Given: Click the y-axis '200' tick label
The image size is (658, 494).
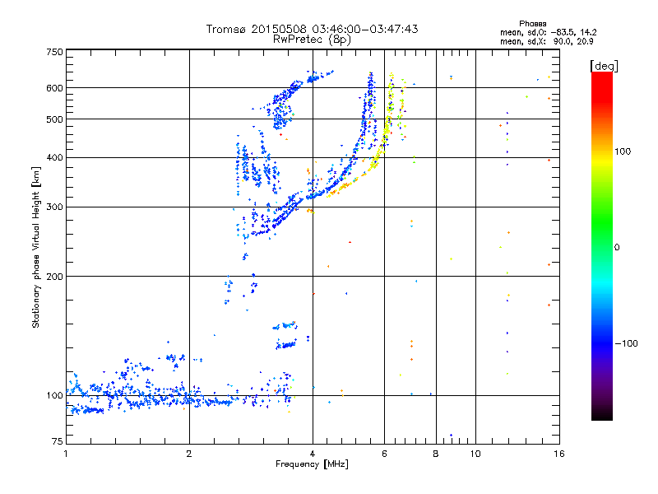Looking at the screenshot, I should [54, 277].
